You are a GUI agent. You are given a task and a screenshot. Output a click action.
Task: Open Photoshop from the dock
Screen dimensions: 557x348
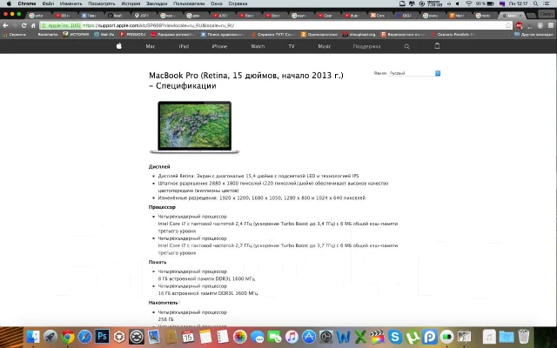tap(102, 337)
